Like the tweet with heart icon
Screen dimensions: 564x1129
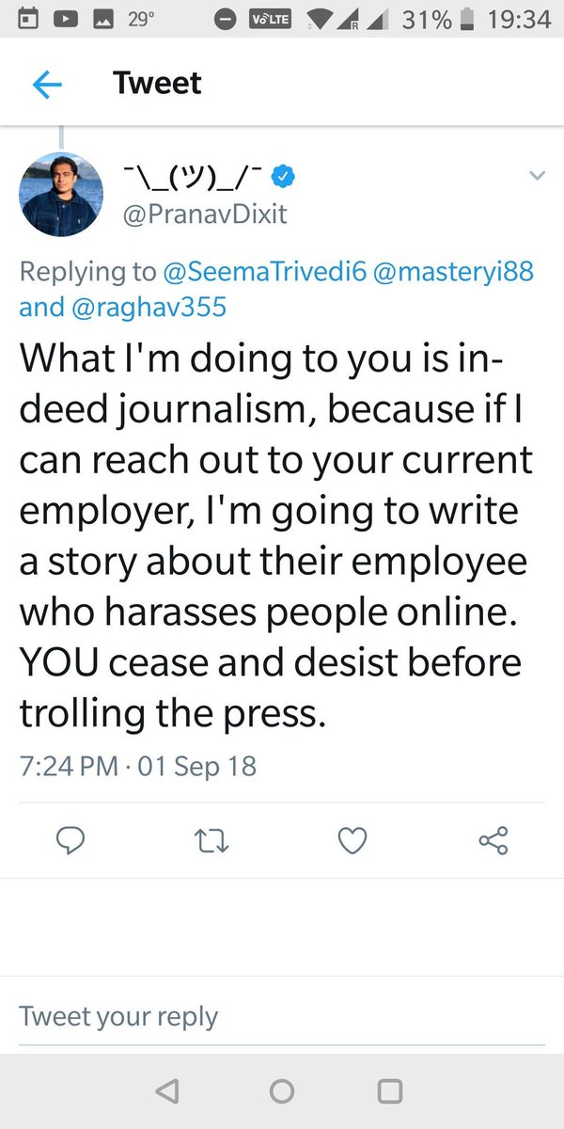(352, 840)
